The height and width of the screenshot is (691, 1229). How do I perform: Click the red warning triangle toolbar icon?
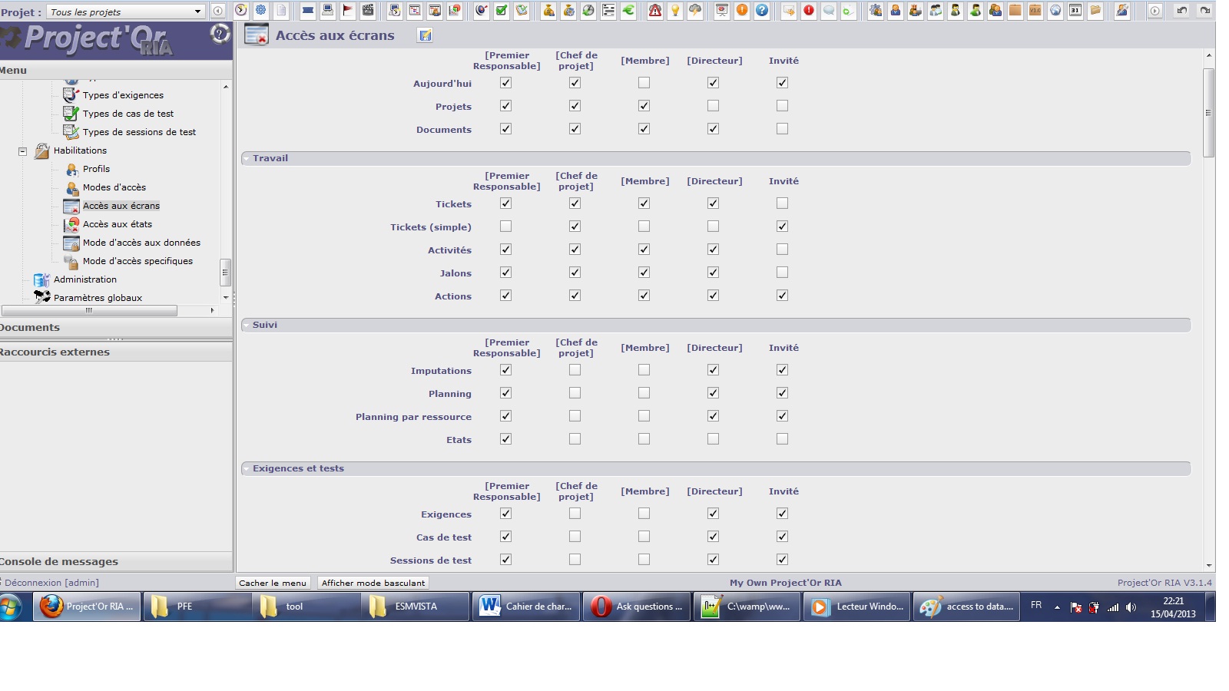point(654,11)
